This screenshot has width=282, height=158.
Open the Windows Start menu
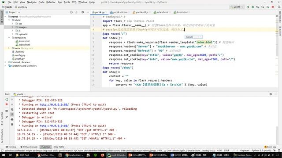coord(4,155)
